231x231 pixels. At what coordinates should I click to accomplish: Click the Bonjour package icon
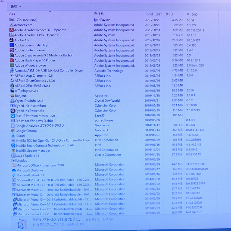(x=13, y=96)
